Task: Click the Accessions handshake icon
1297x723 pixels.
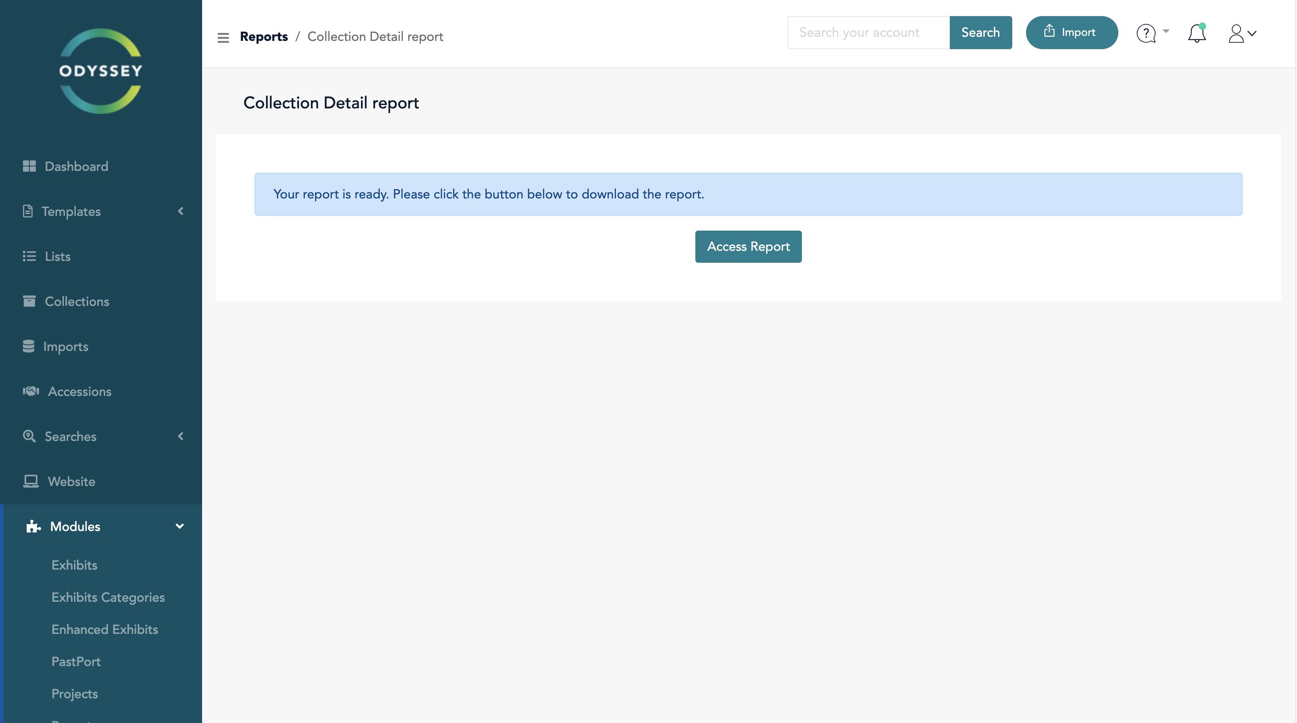Action: click(31, 391)
